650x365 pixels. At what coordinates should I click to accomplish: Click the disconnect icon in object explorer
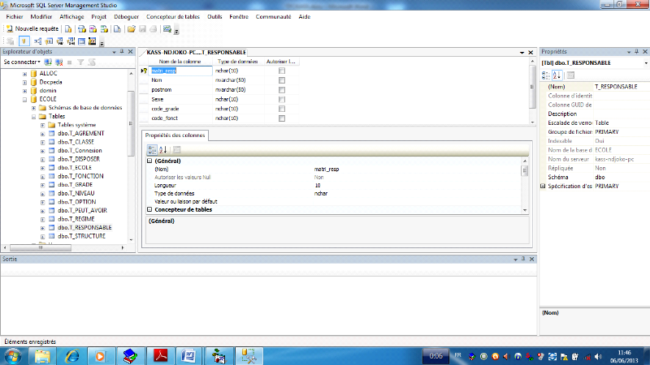(59, 62)
